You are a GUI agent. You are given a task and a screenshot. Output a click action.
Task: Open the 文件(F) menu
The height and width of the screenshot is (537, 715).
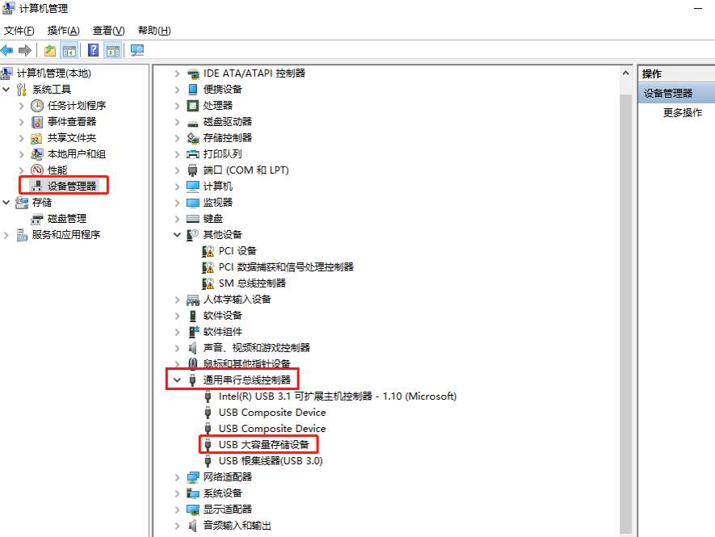[x=19, y=31]
